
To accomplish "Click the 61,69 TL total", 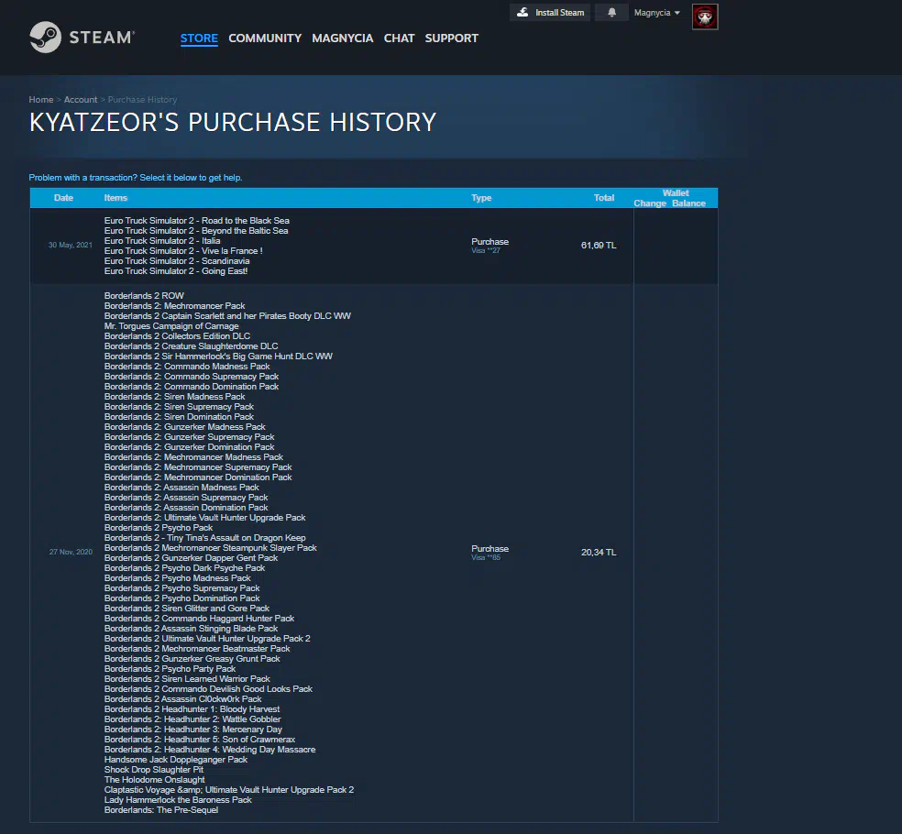I will (599, 246).
